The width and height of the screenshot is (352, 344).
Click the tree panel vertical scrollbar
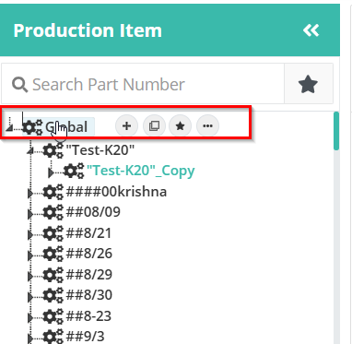(x=336, y=228)
